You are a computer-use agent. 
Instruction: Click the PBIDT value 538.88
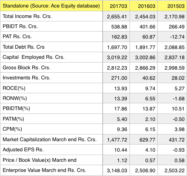[x=119, y=27]
